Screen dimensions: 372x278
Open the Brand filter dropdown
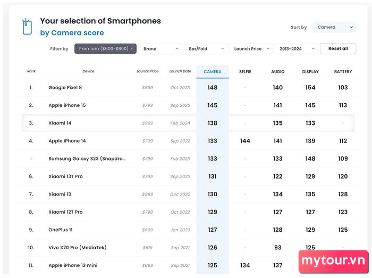coord(160,49)
